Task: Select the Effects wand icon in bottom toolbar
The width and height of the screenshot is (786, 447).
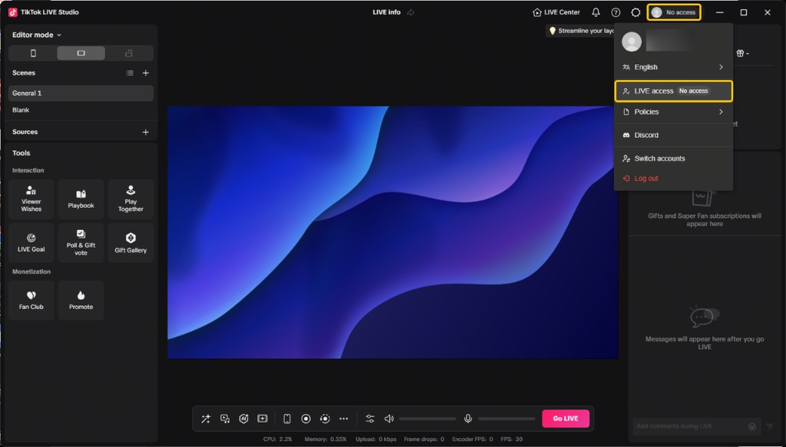Action: pos(206,418)
